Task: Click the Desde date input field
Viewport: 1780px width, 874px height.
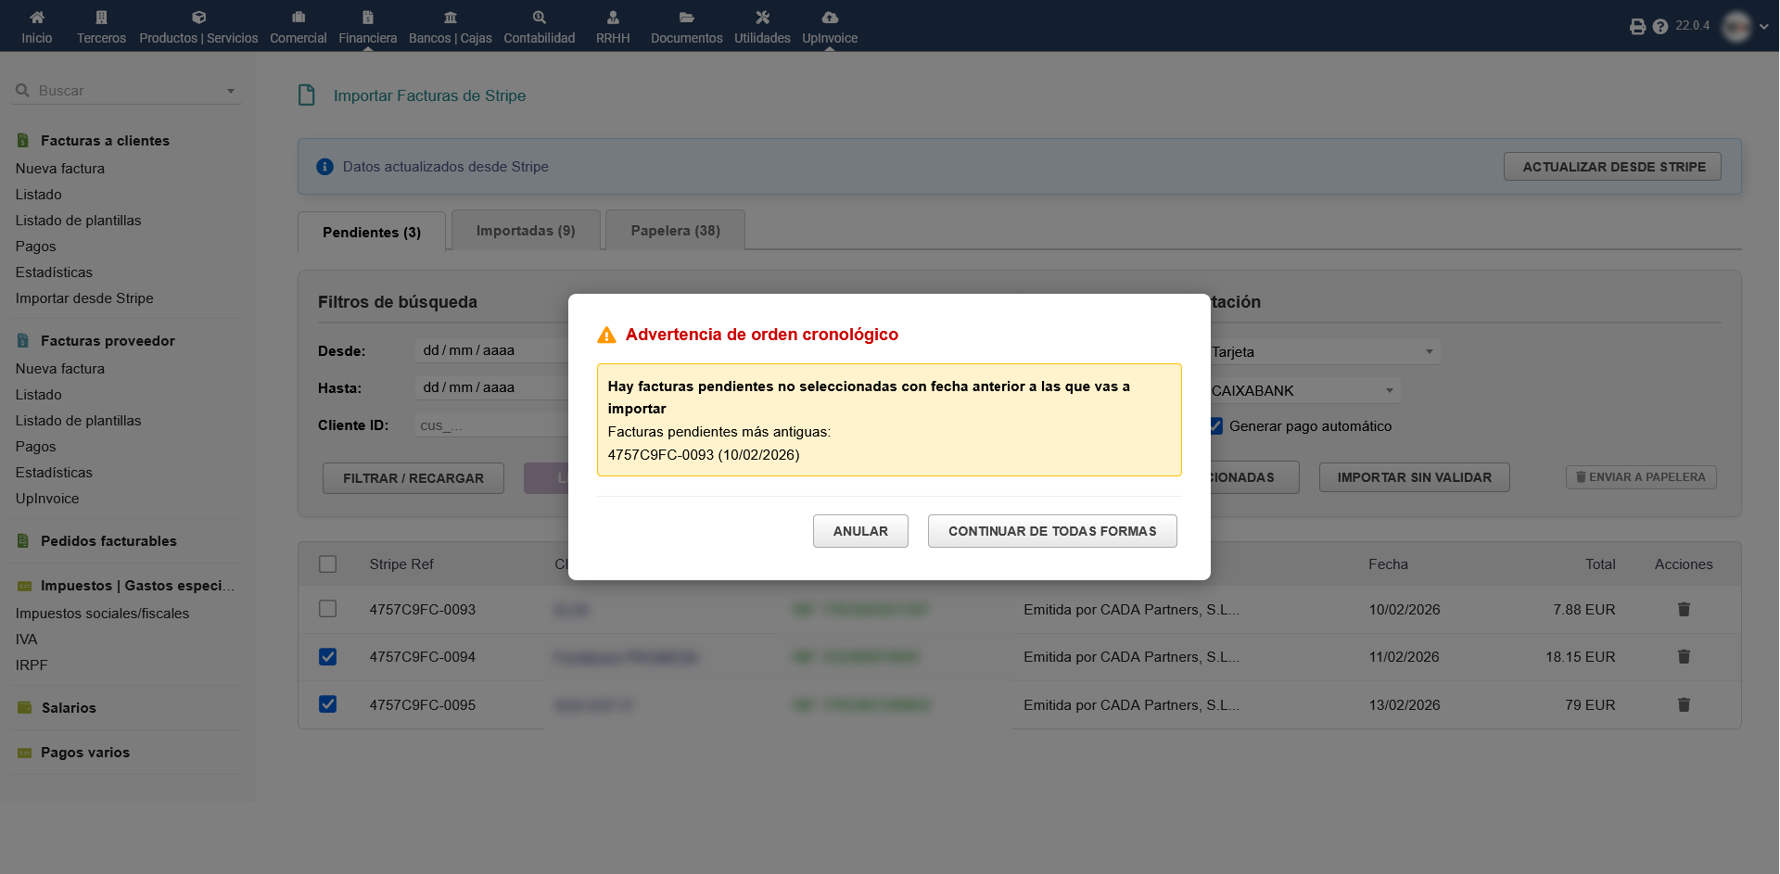Action: point(492,350)
